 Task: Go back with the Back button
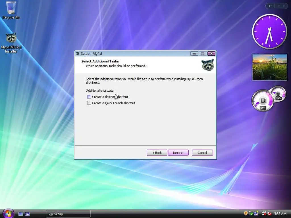tap(157, 152)
